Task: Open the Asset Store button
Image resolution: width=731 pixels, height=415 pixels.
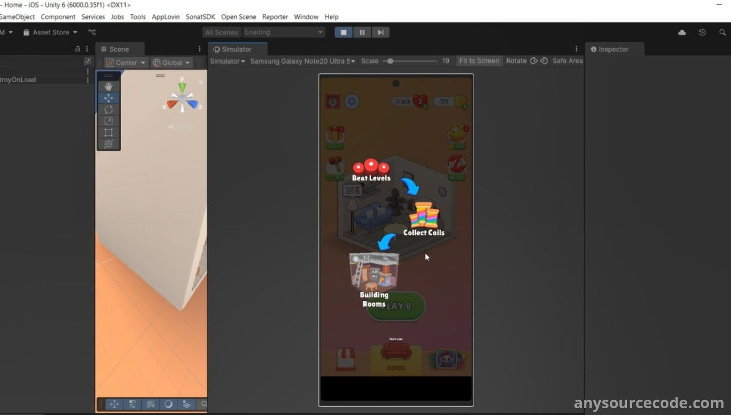Action: [x=50, y=32]
